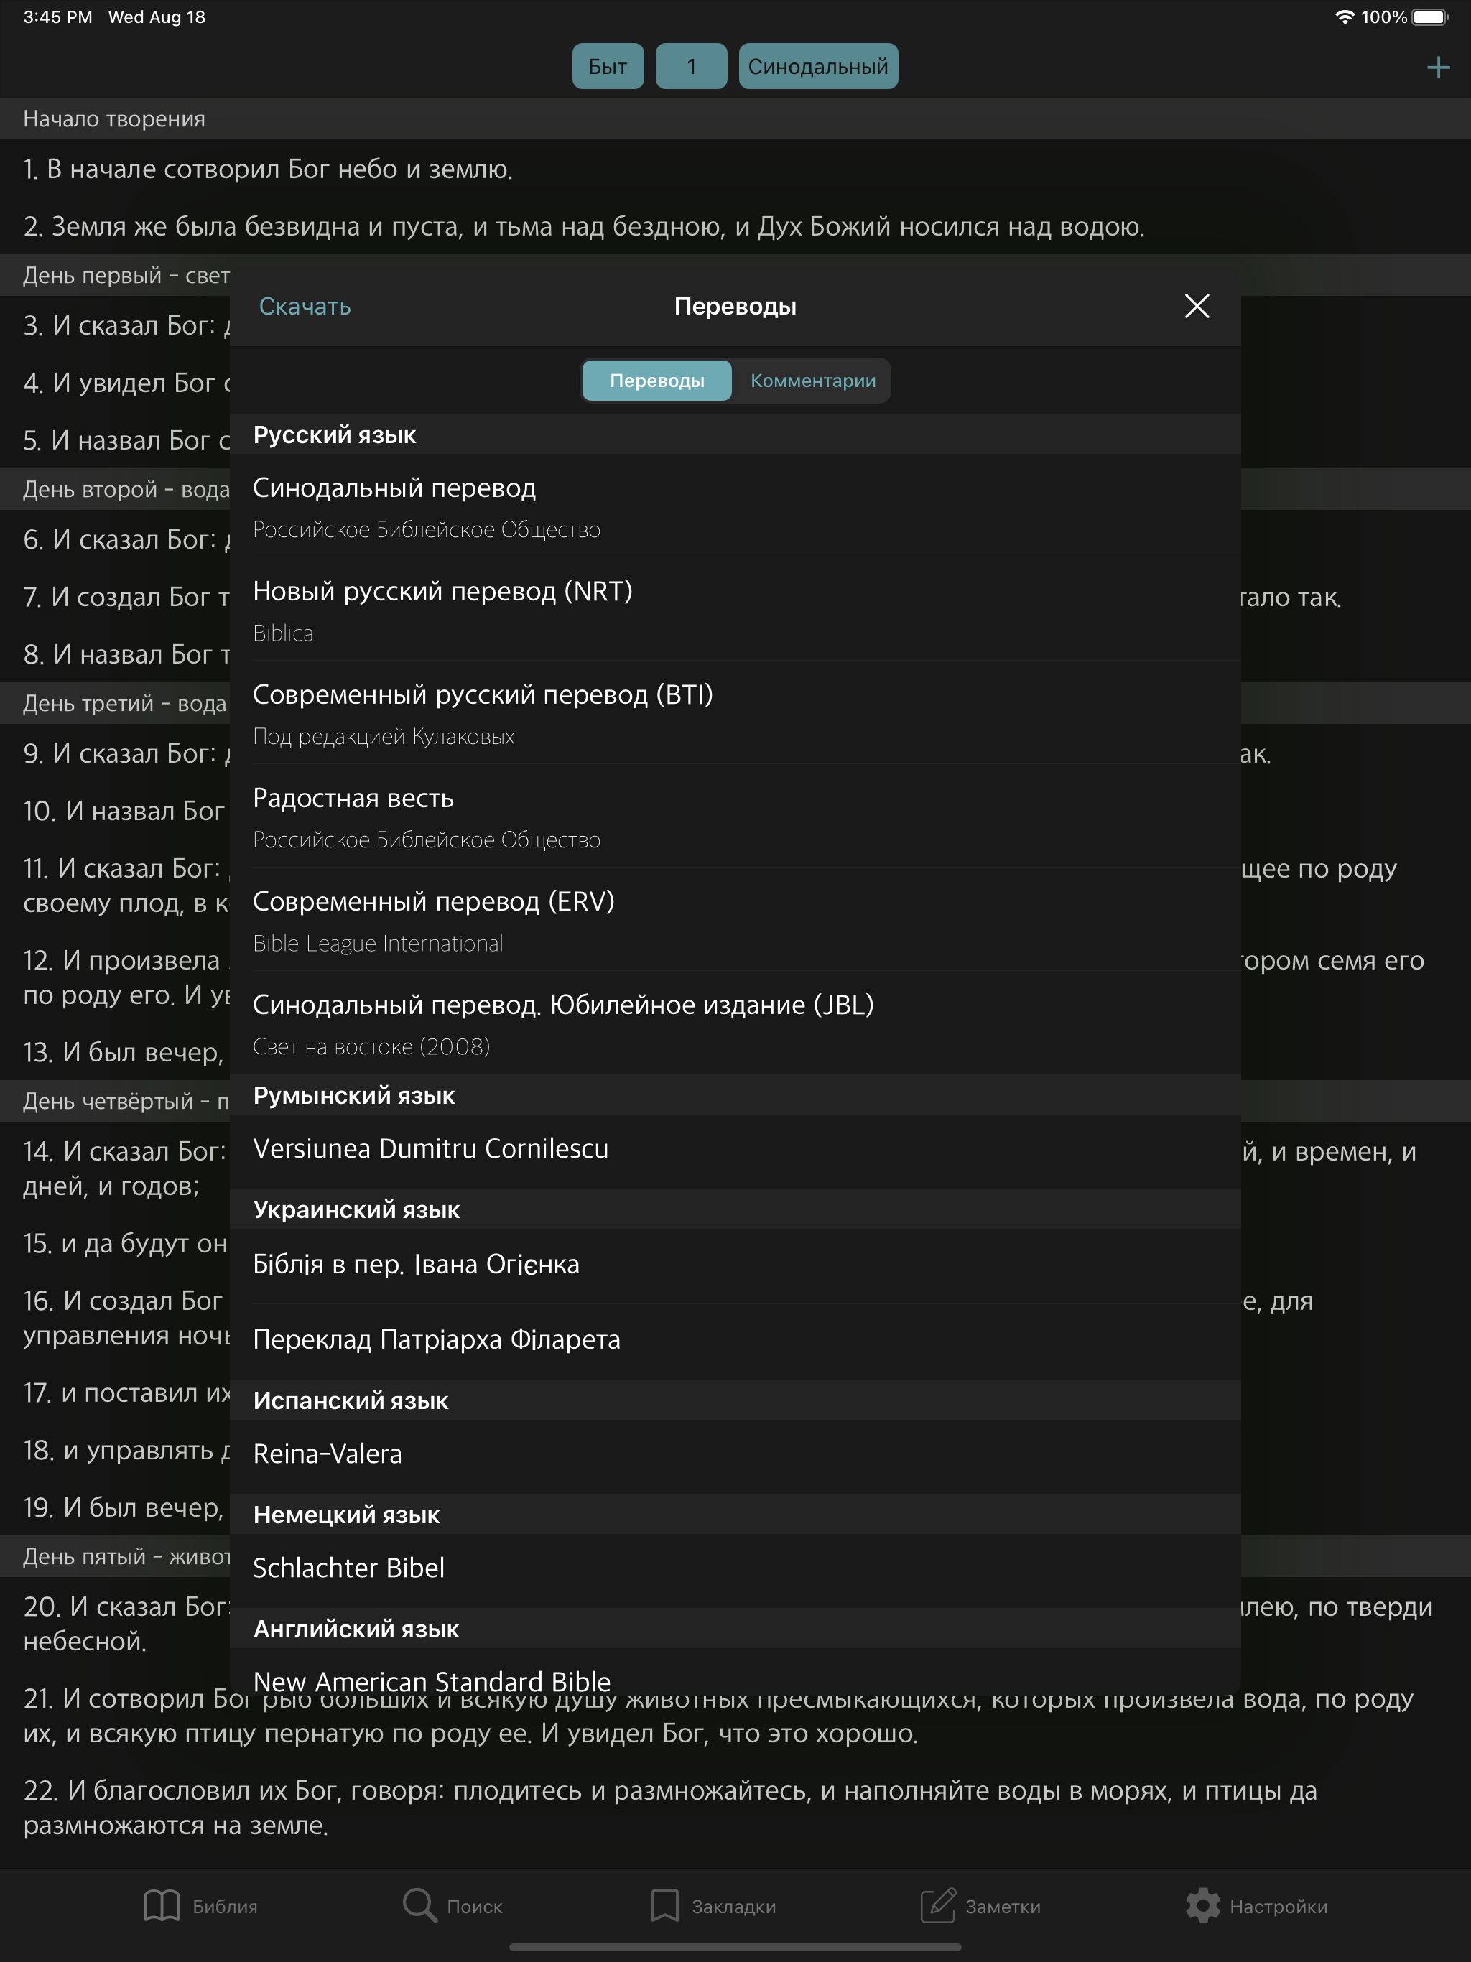
Task: Open the Быт book selector
Action: pyautogui.click(x=608, y=67)
